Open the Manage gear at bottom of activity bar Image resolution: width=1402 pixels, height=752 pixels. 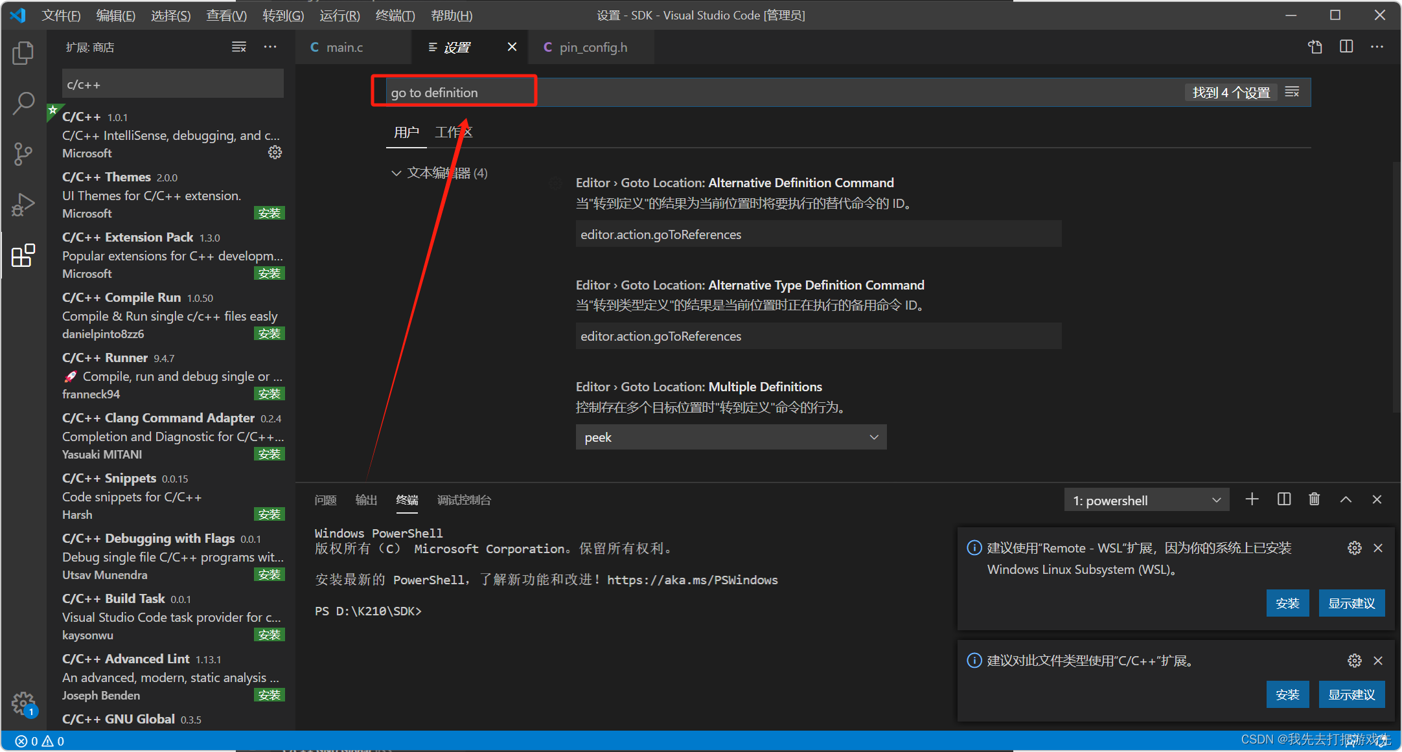23,703
